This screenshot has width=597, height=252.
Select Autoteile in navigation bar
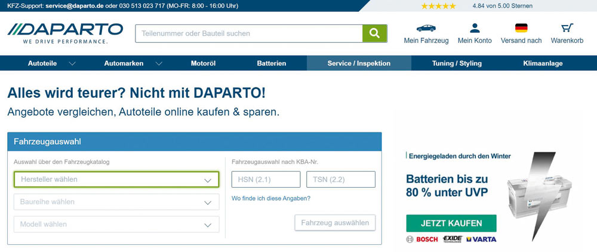(42, 64)
